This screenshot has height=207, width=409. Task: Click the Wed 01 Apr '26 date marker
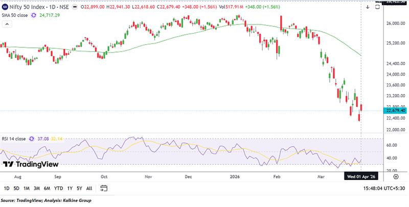[x=361, y=176]
